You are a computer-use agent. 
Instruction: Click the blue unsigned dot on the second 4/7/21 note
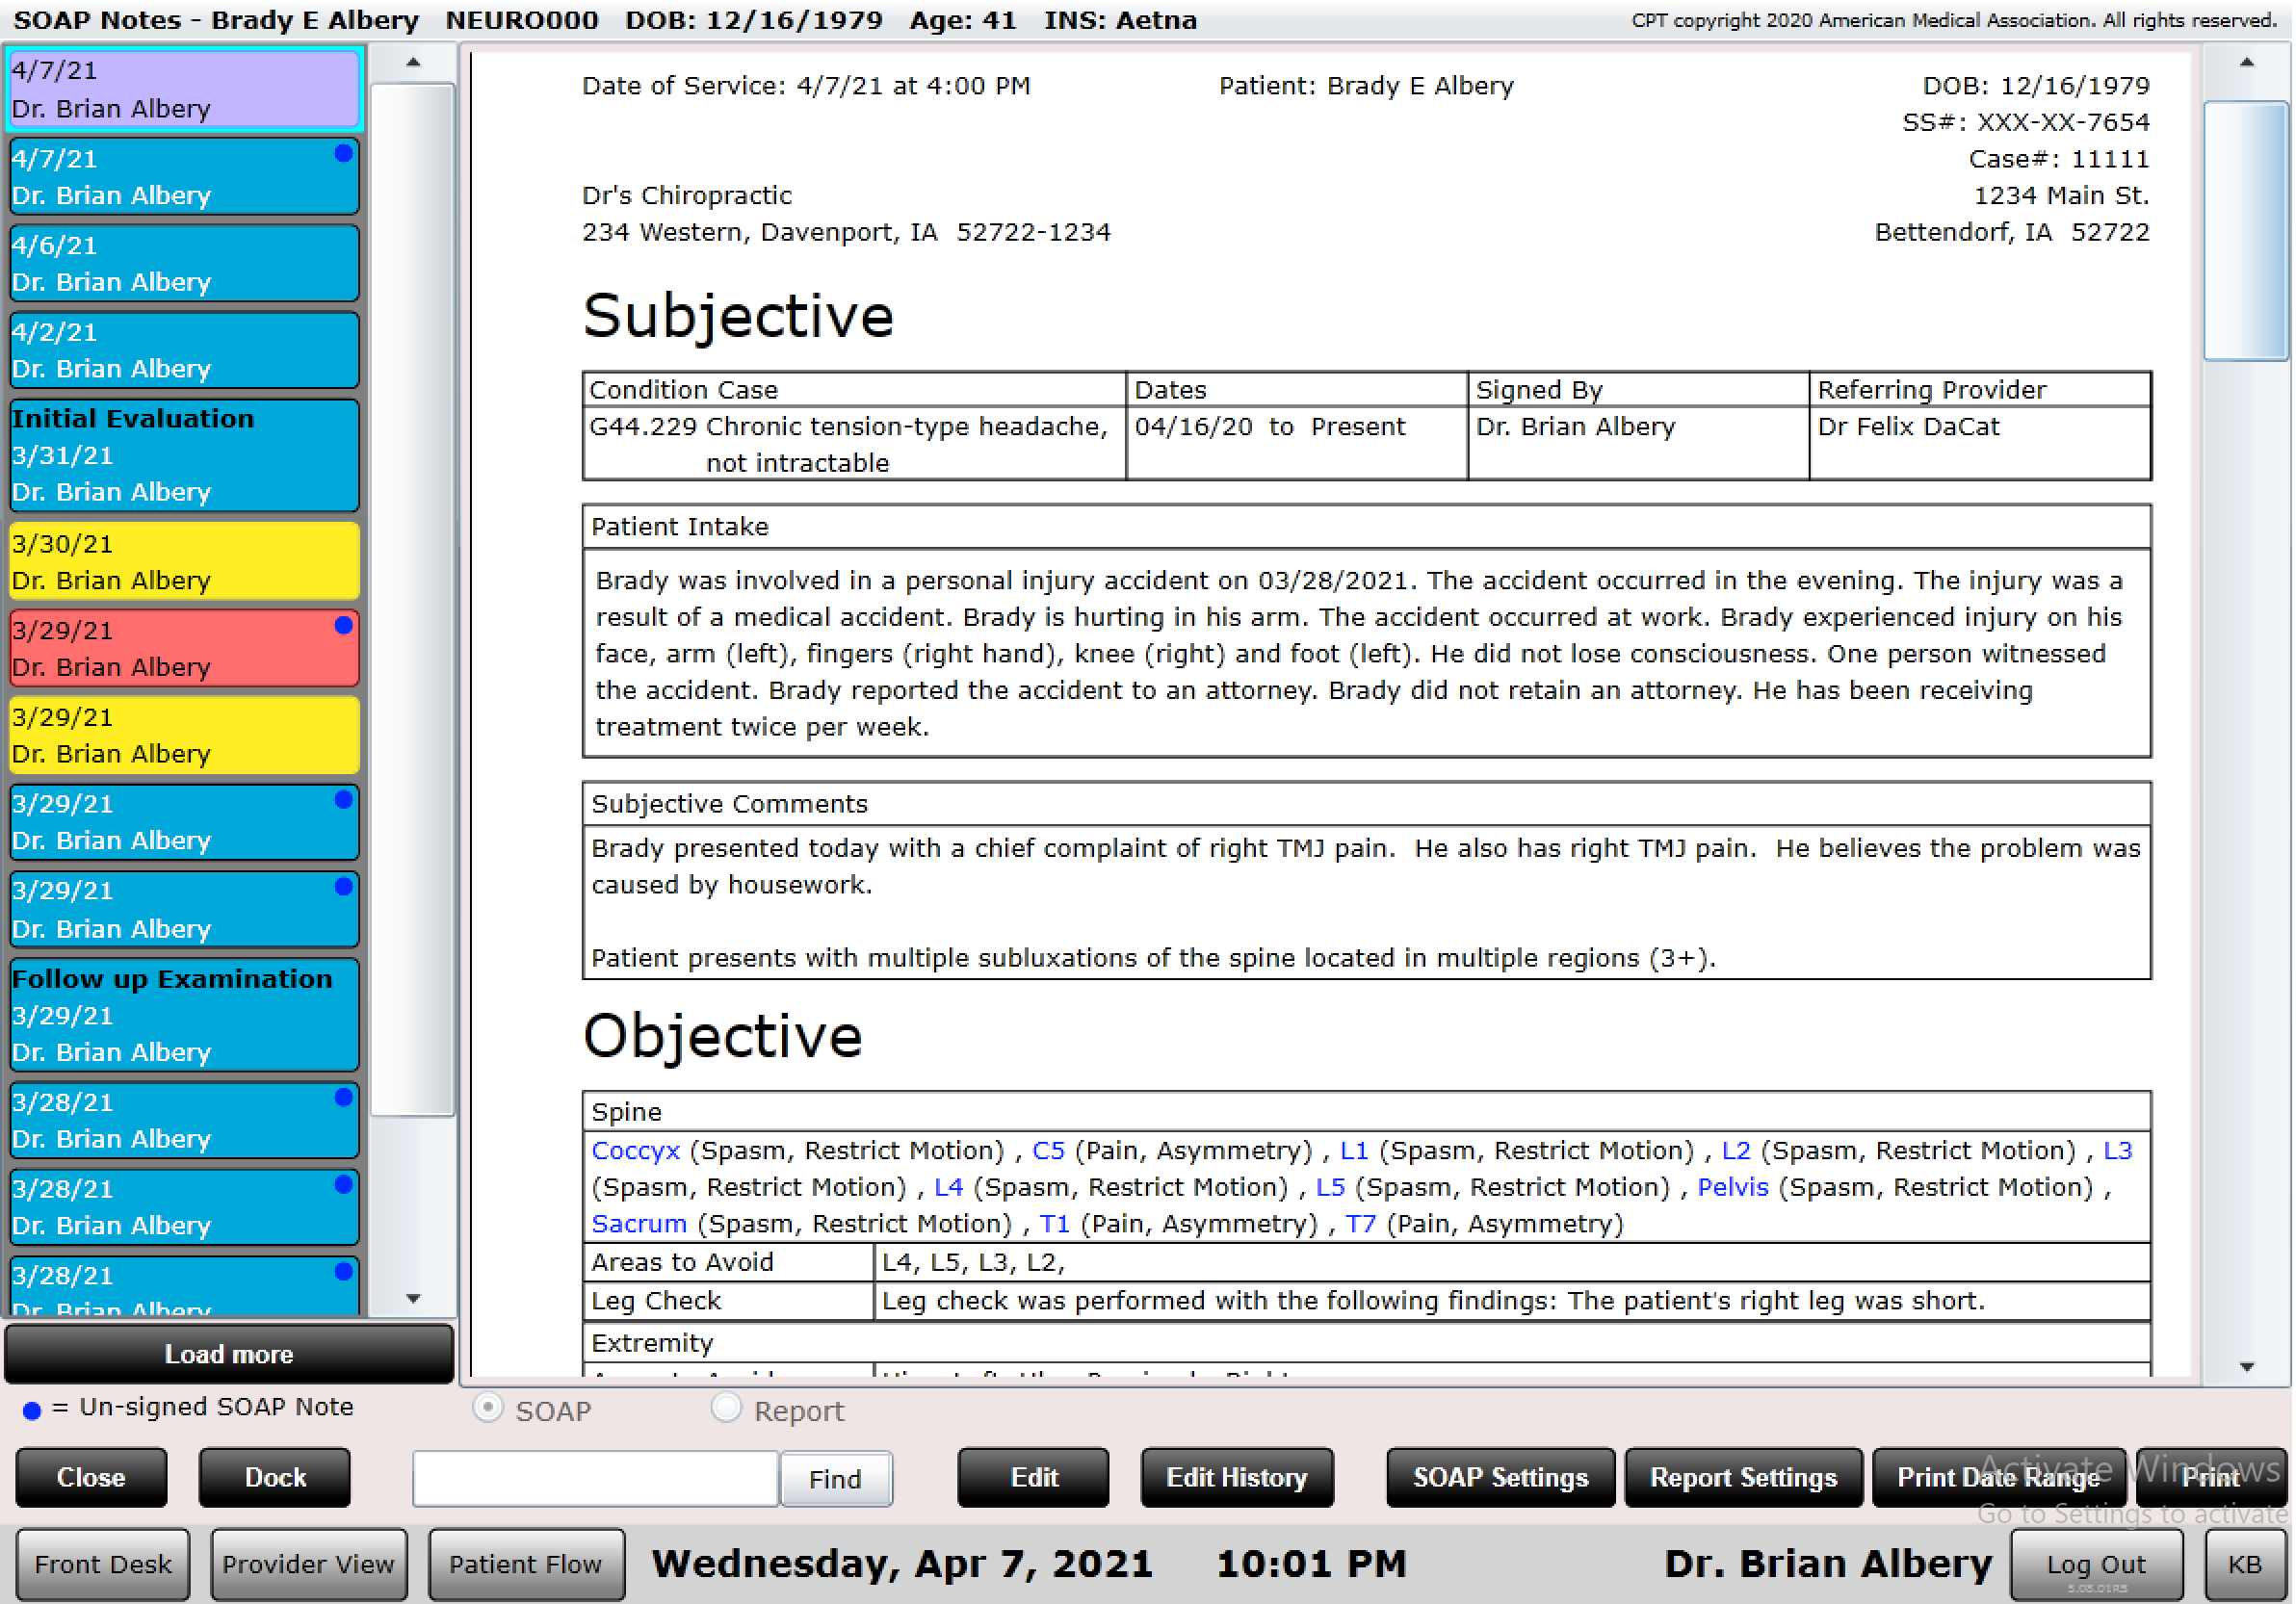(x=343, y=153)
